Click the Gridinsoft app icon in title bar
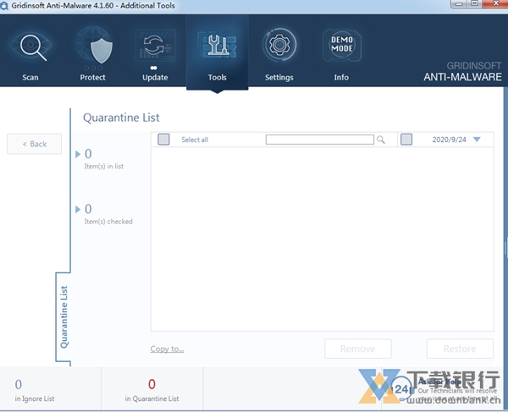The image size is (508, 412). pyautogui.click(x=4, y=6)
